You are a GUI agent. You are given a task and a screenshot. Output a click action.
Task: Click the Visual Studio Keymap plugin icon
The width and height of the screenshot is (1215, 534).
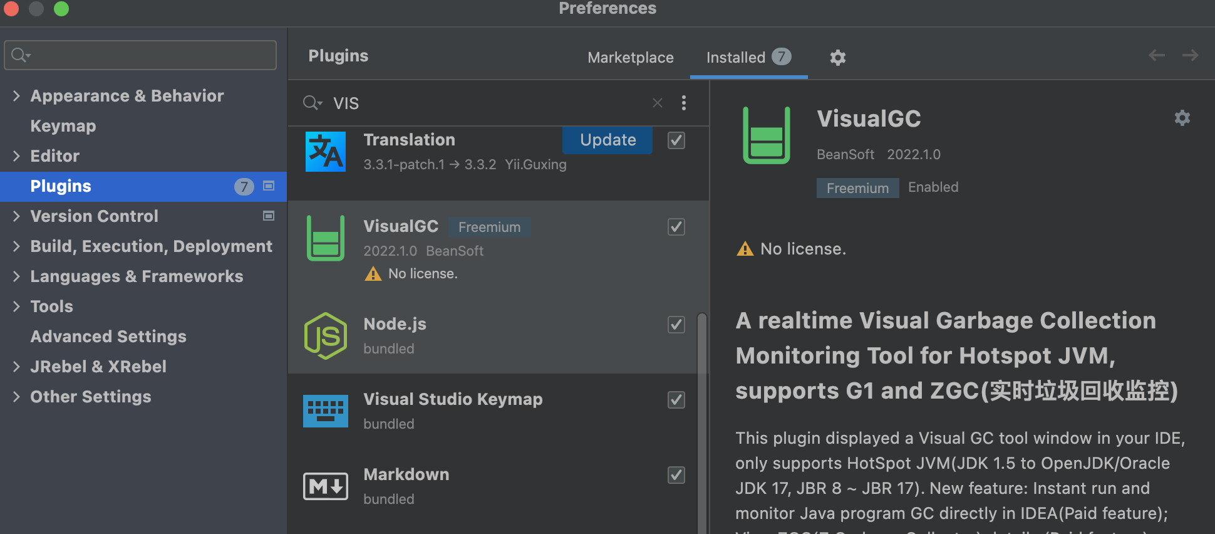click(x=326, y=411)
